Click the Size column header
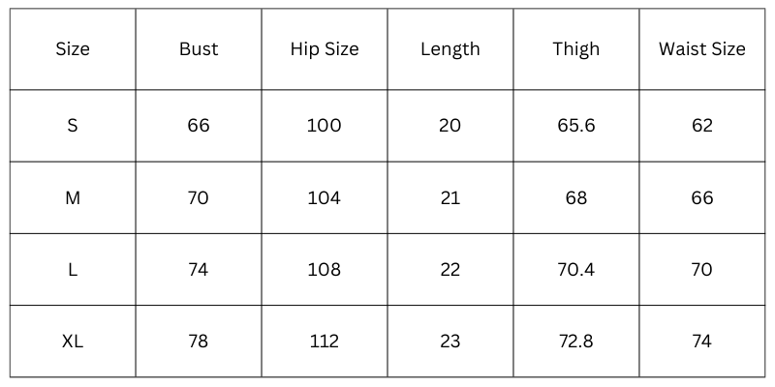The width and height of the screenshot is (775, 387). click(73, 49)
